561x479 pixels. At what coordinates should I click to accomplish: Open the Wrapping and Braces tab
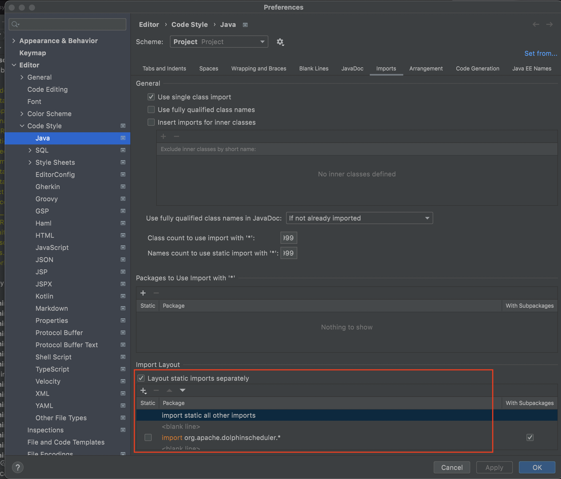tap(259, 68)
